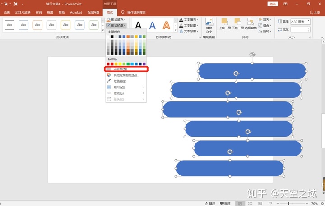The width and height of the screenshot is (325, 207).
Task: Click the rotation handle above top shape
Action: coord(252,55)
